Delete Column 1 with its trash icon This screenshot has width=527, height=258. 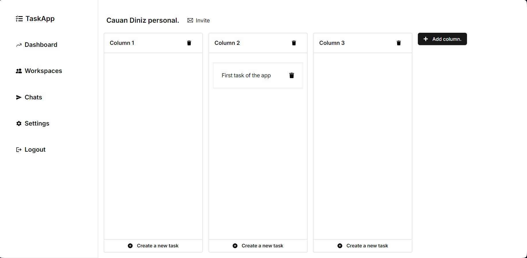click(x=189, y=43)
